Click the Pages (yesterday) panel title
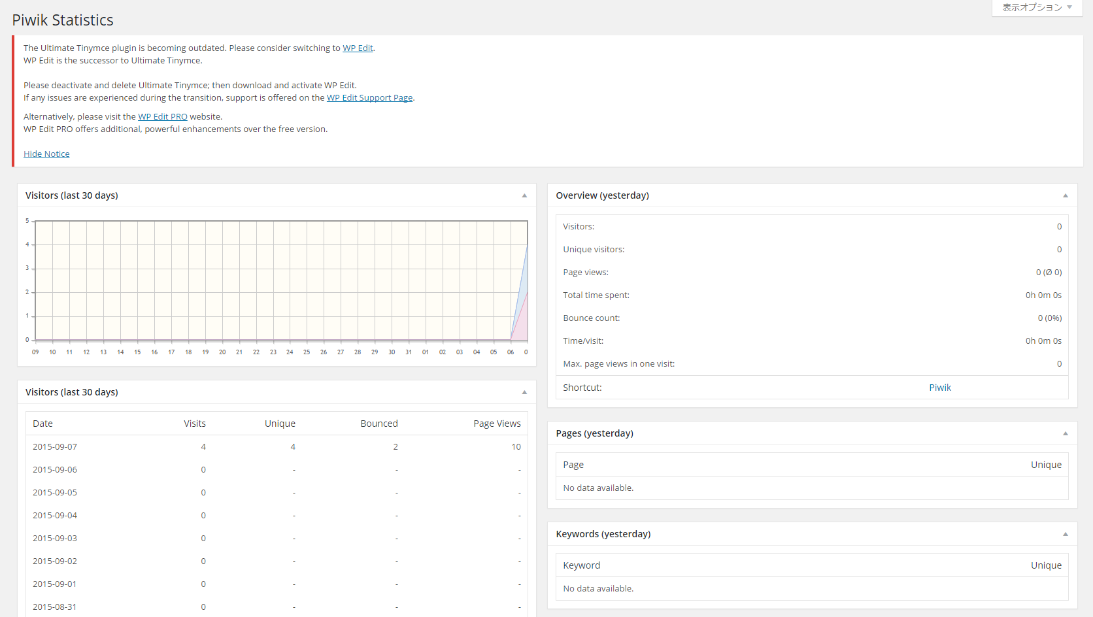1093x617 pixels. tap(594, 433)
